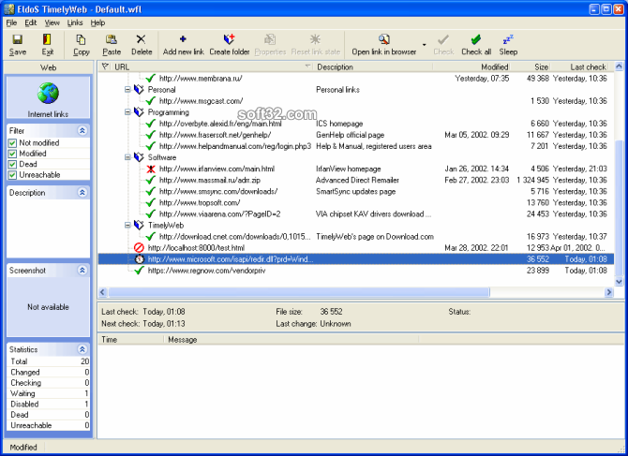The width and height of the screenshot is (628, 456).
Task: Click the checkmark icon for membrana.ru
Action: coord(151,78)
